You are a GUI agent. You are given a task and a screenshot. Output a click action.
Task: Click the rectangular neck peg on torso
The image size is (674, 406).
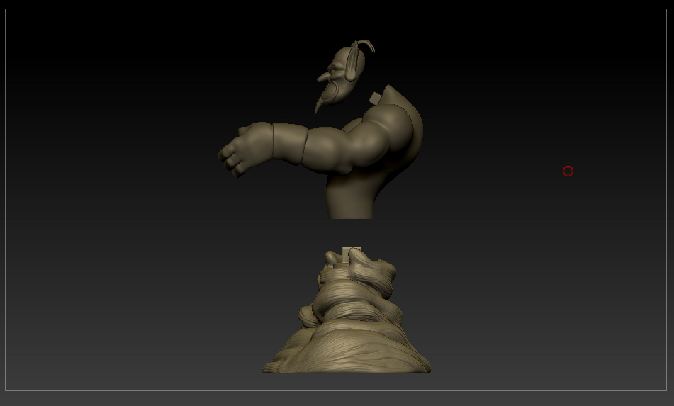point(375,98)
